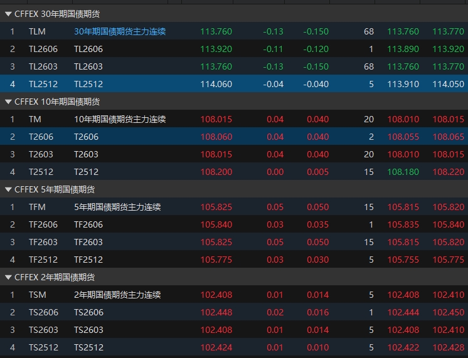The height and width of the screenshot is (358, 468).
Task: Click TL2512 change percent -0.04
Action: (x=273, y=84)
